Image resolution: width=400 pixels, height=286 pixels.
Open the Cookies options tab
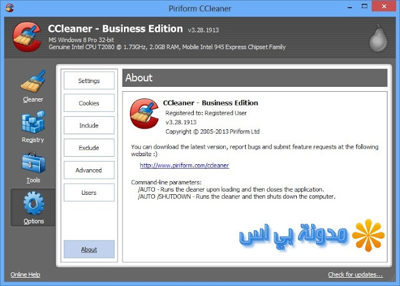coord(89,103)
